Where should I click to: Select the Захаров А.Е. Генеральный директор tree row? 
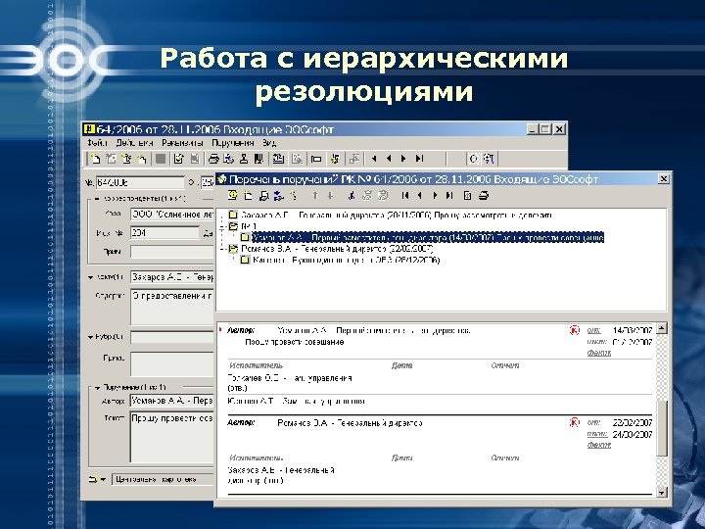tap(397, 215)
